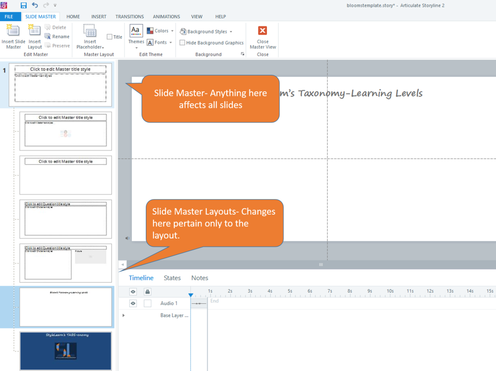Image resolution: width=496 pixels, height=371 pixels.
Task: Select the dark blue StyleLearn TABS-onomy layout
Action: 65,351
